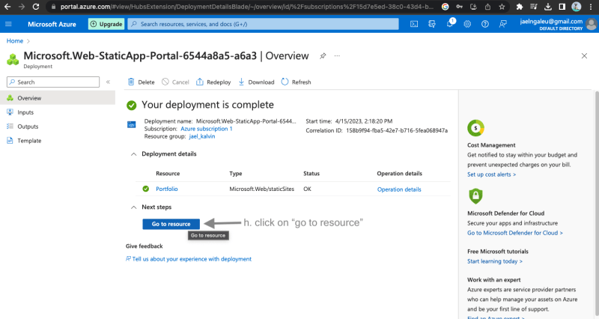Open the more options ellipsis beside title
Screen dimensions: 599x319
337,55
